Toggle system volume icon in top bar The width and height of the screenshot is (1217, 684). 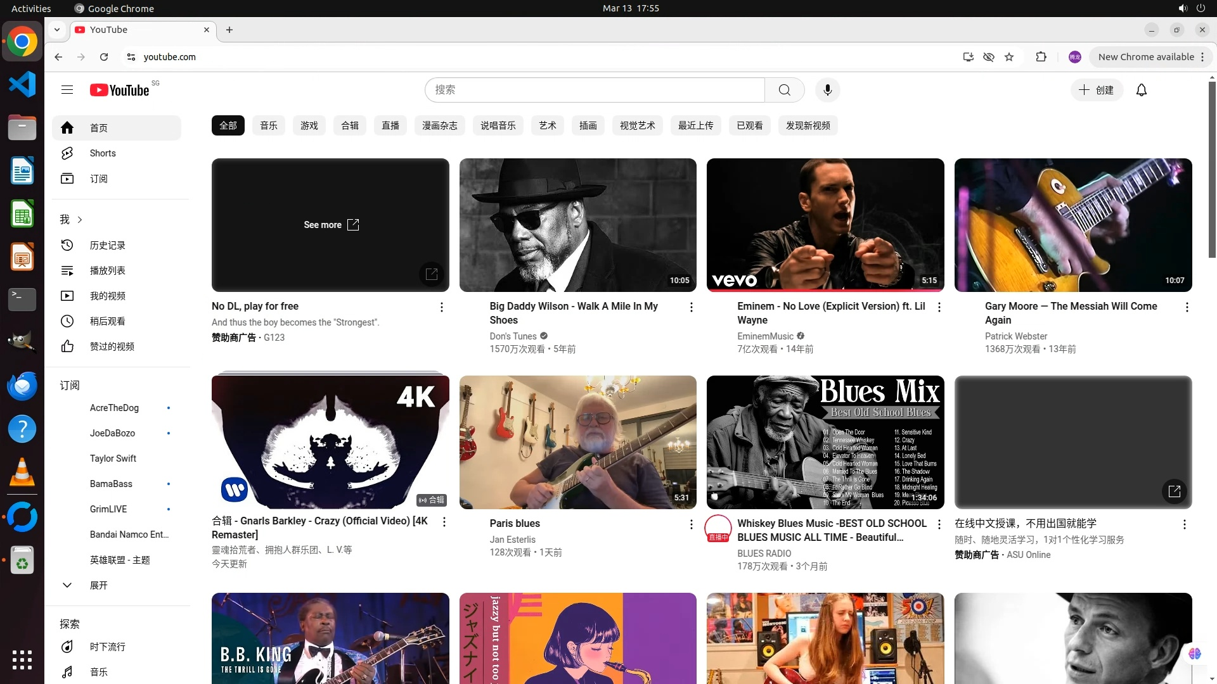point(1182,8)
